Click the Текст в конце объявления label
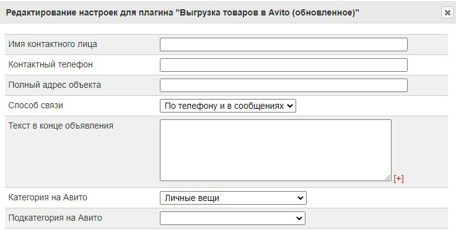Viewport: 456px width, 230px height. tap(61, 126)
